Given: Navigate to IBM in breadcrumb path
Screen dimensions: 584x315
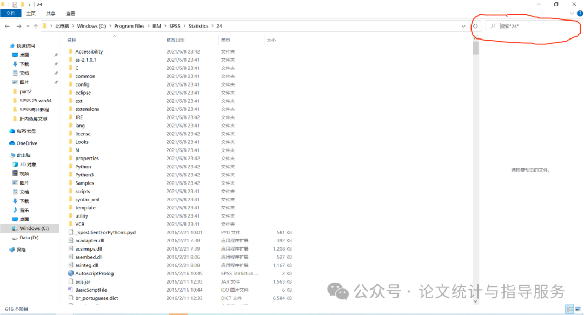Looking at the screenshot, I should click(x=157, y=26).
